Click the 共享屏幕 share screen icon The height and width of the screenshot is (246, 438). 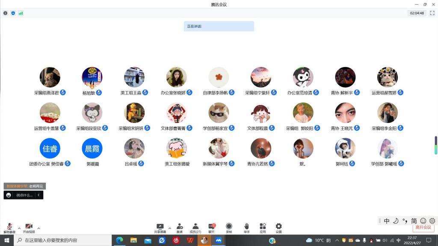(160, 227)
